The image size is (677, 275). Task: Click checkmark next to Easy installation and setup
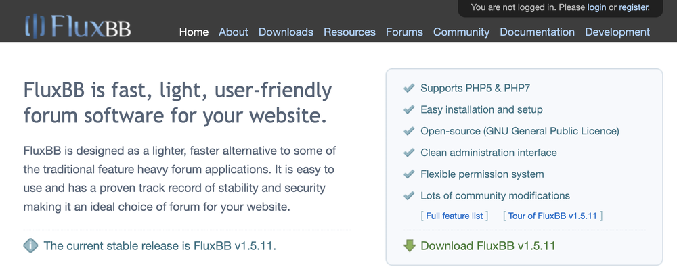(x=409, y=109)
